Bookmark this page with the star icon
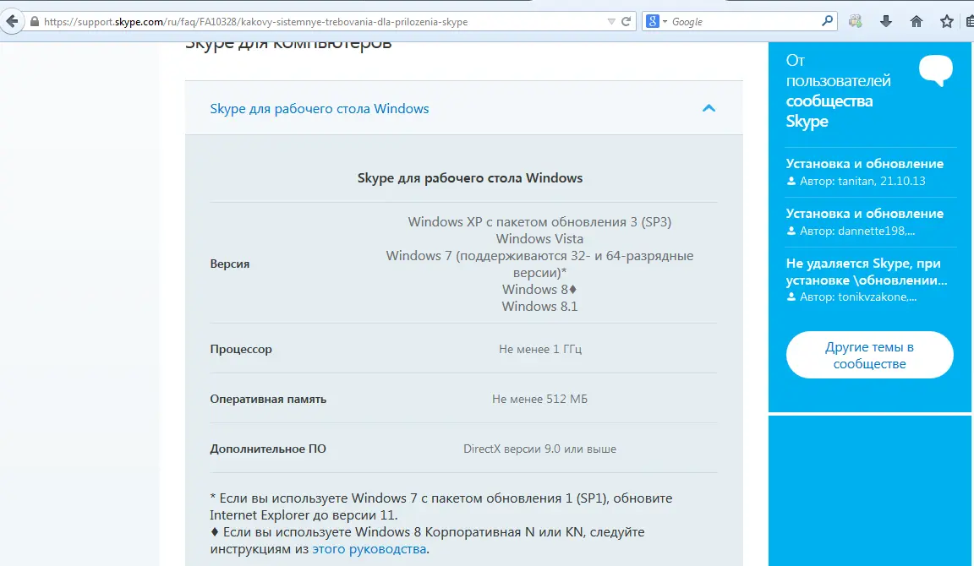The height and width of the screenshot is (566, 974). pyautogui.click(x=947, y=22)
